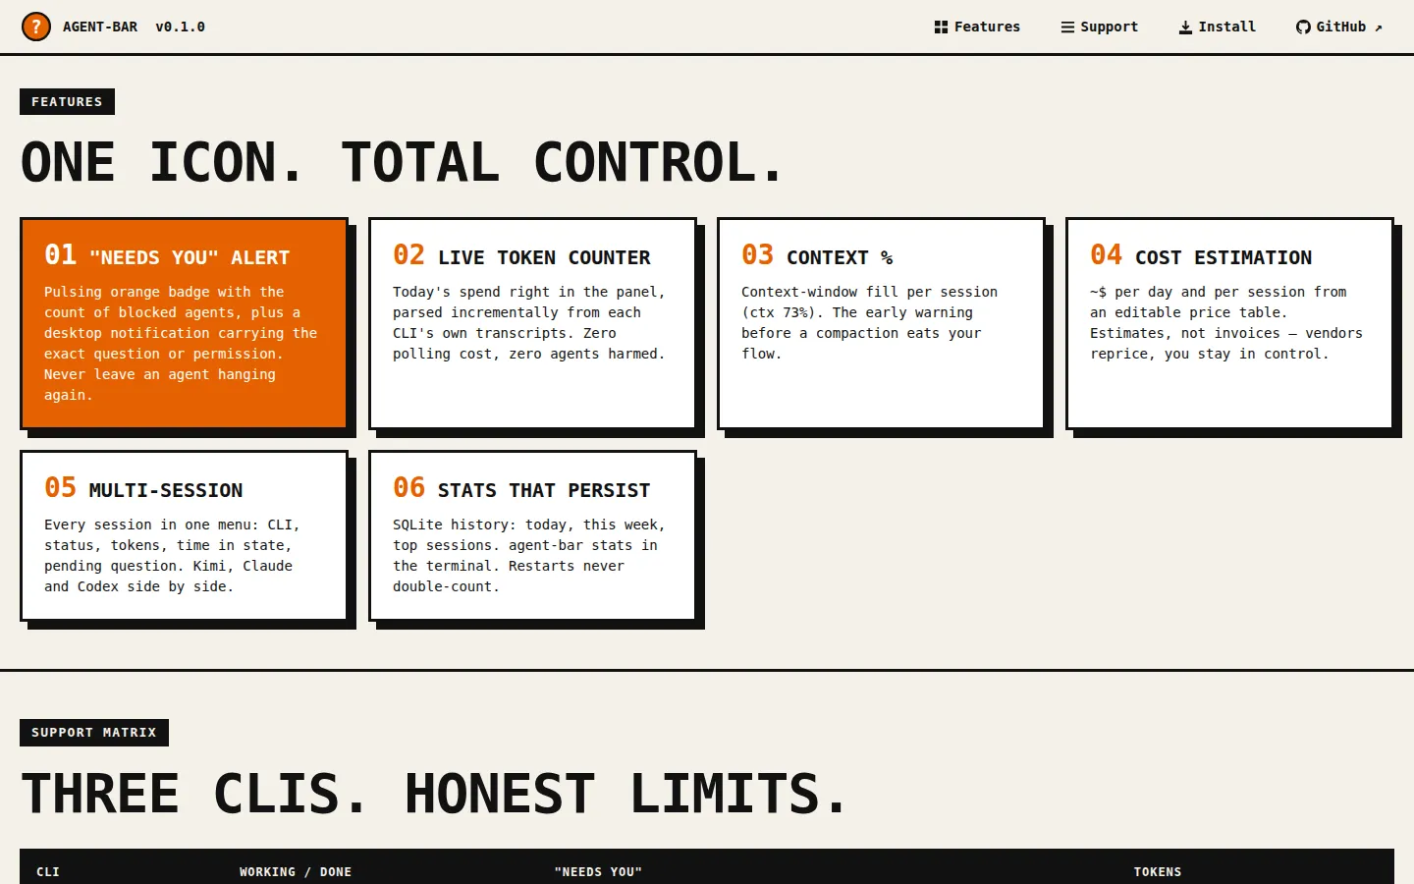1414x884 pixels.
Task: Open the Features nav item
Action: [x=977, y=27]
